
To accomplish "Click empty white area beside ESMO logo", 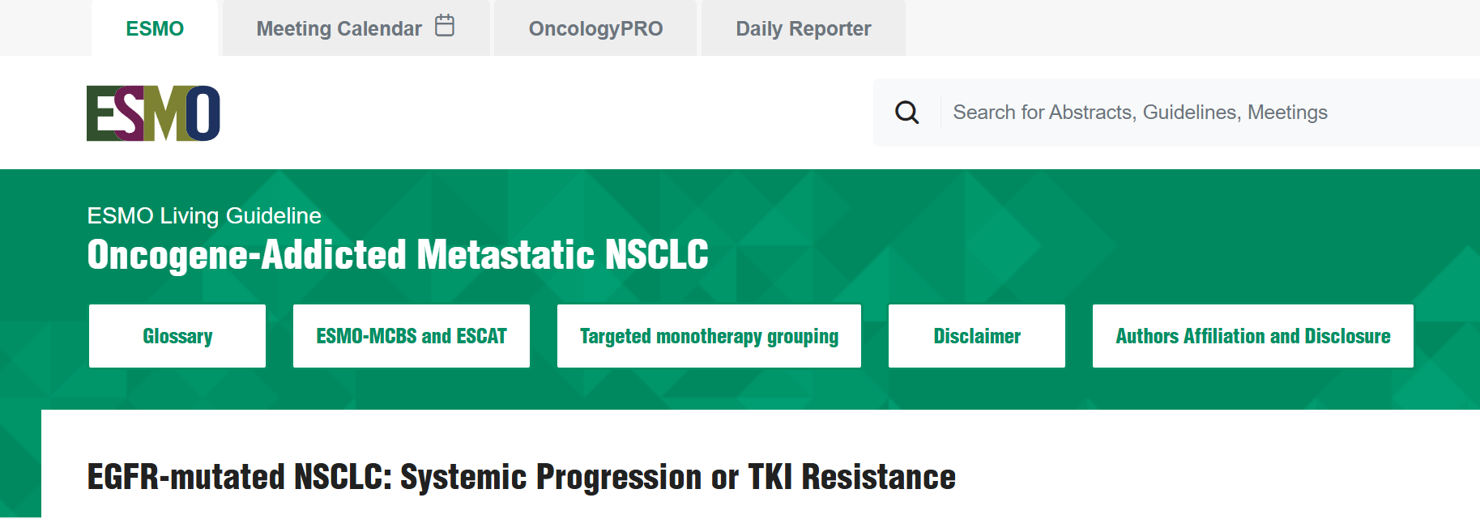I will pos(543,113).
